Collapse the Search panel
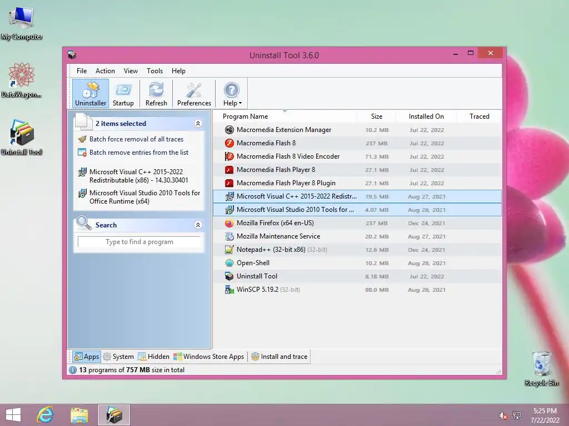The height and width of the screenshot is (426, 569). coord(198,225)
